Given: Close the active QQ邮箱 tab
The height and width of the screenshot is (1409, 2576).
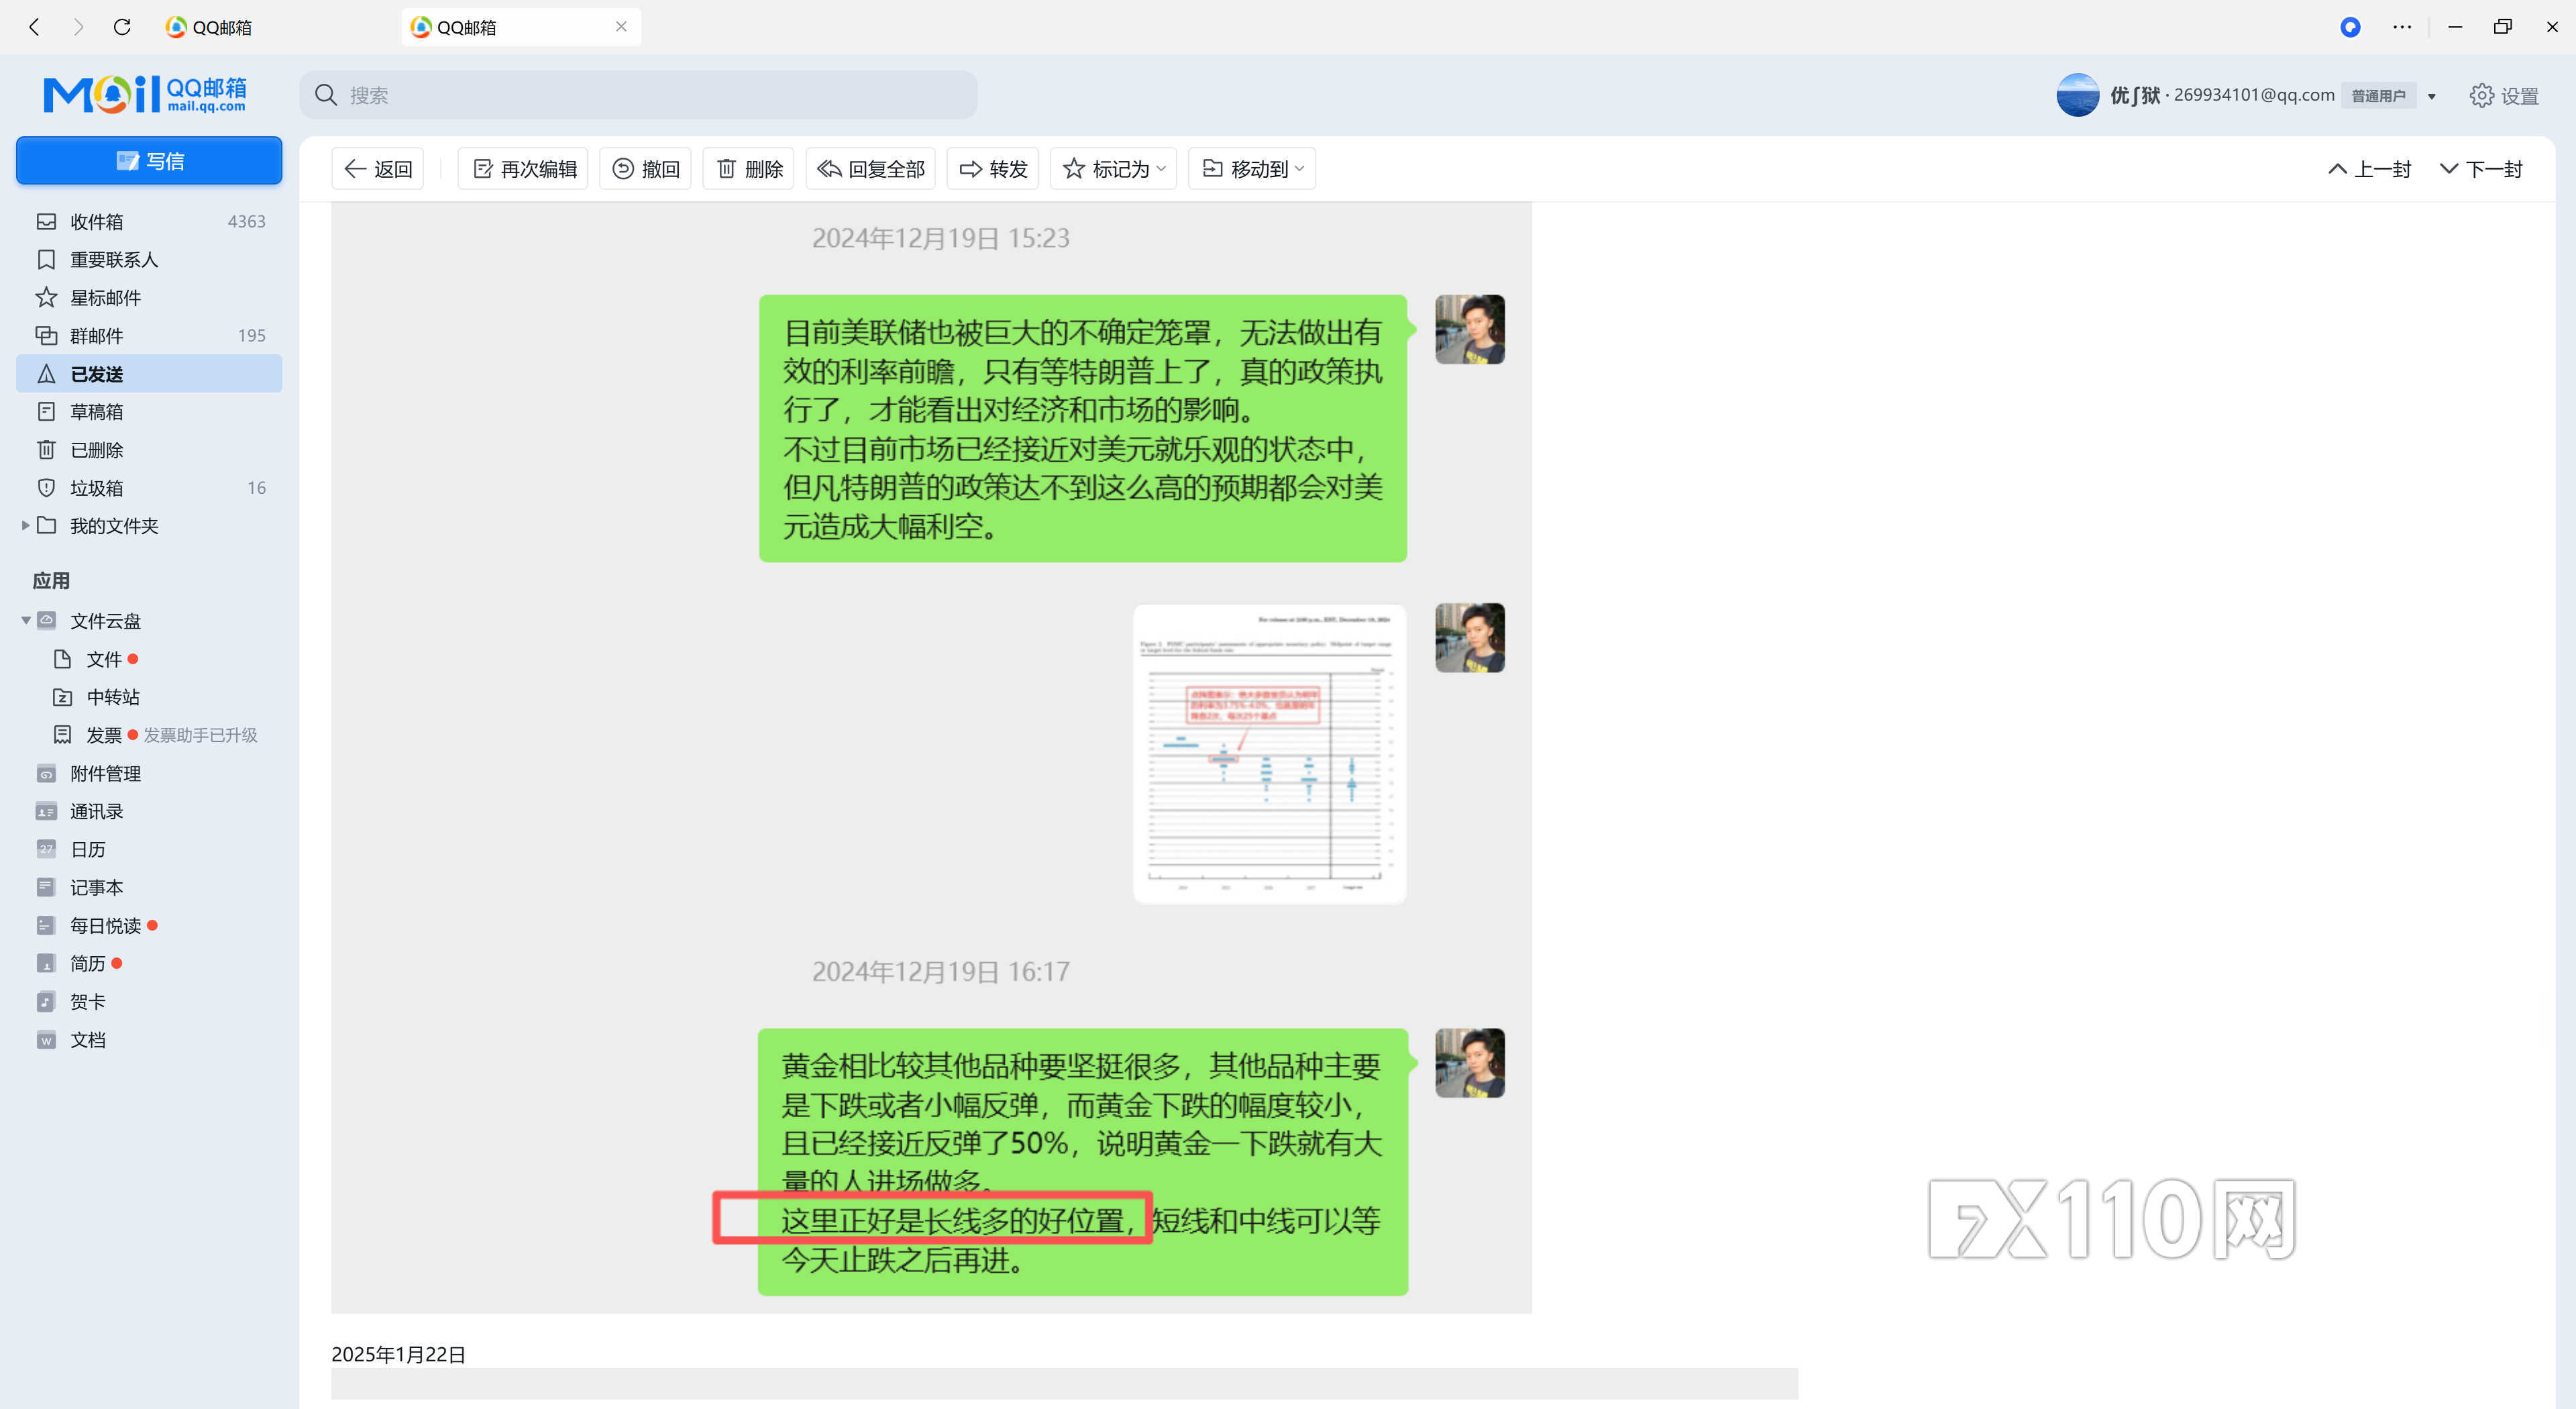Looking at the screenshot, I should [x=621, y=27].
